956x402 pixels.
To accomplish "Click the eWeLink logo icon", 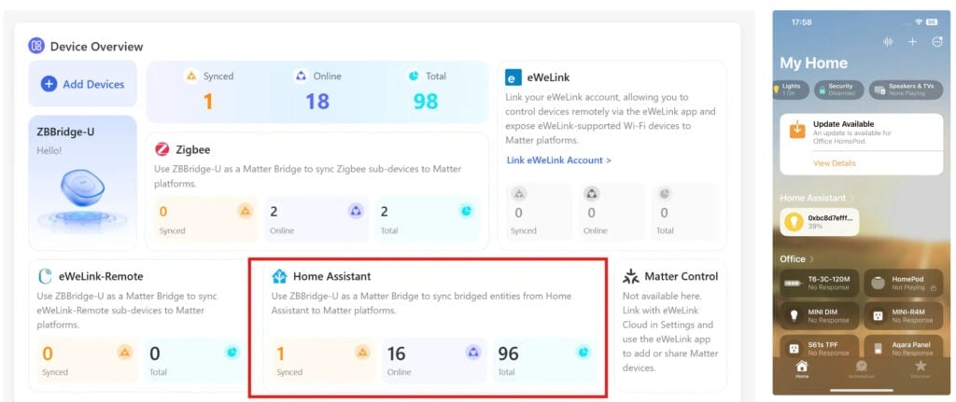I will click(513, 77).
